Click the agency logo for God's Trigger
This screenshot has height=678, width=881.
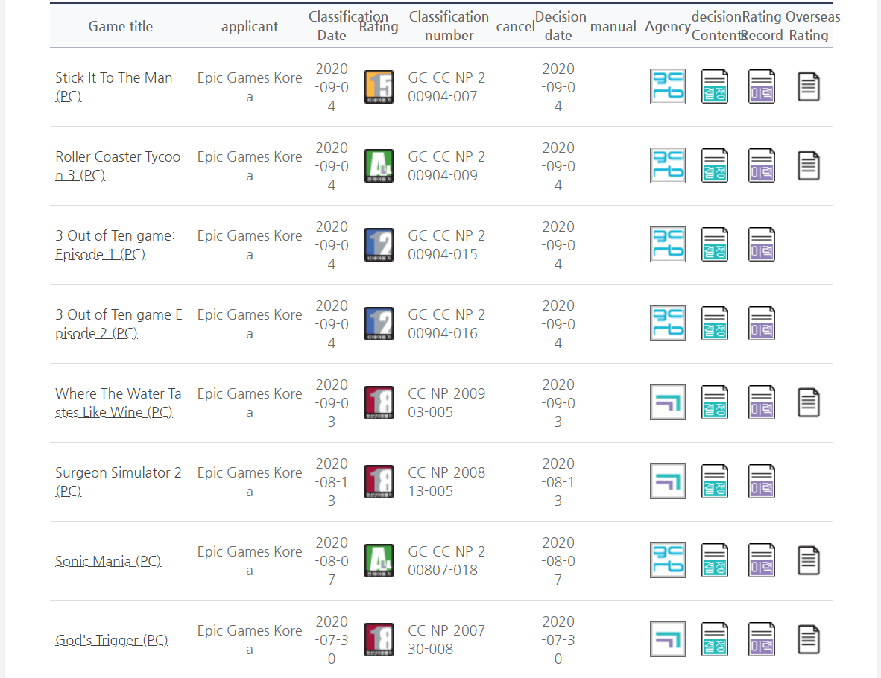(x=668, y=640)
